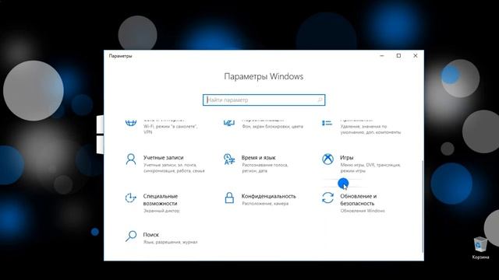Screen dimensions: 499x280
Task: Open the Personalization icon
Action: point(229,123)
